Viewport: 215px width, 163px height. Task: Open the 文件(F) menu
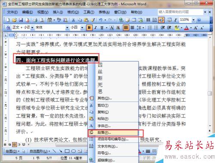coord(12,12)
